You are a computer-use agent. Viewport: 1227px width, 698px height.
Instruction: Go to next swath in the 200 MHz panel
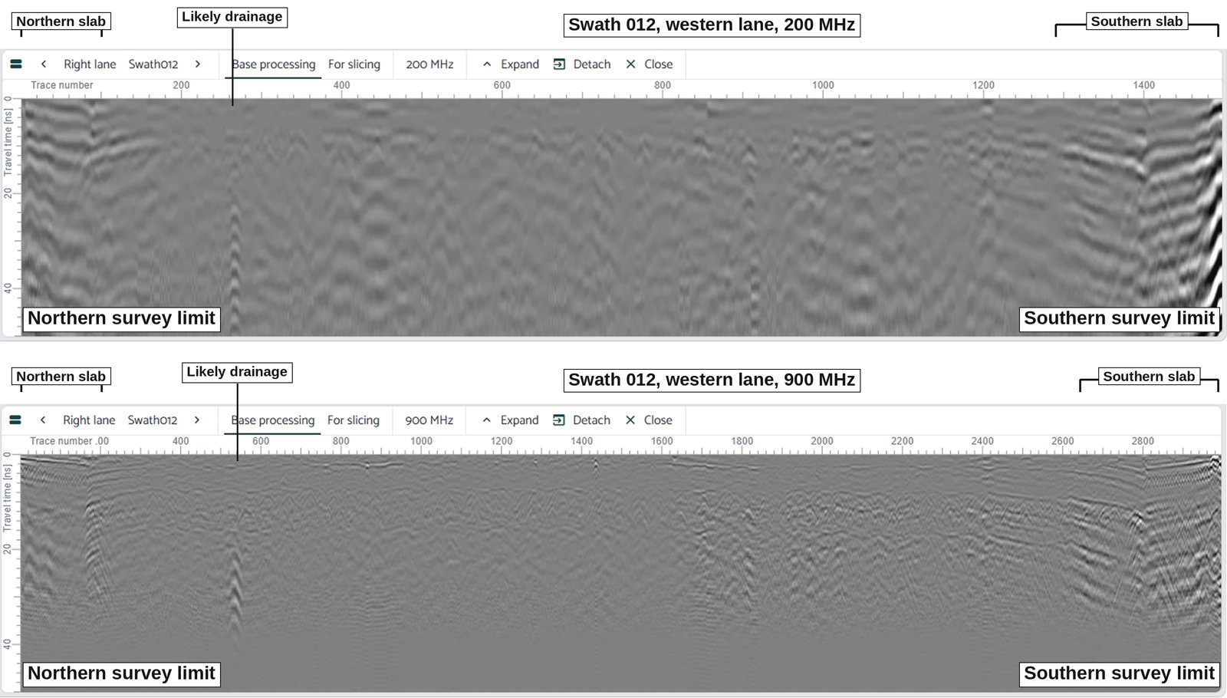pos(198,64)
